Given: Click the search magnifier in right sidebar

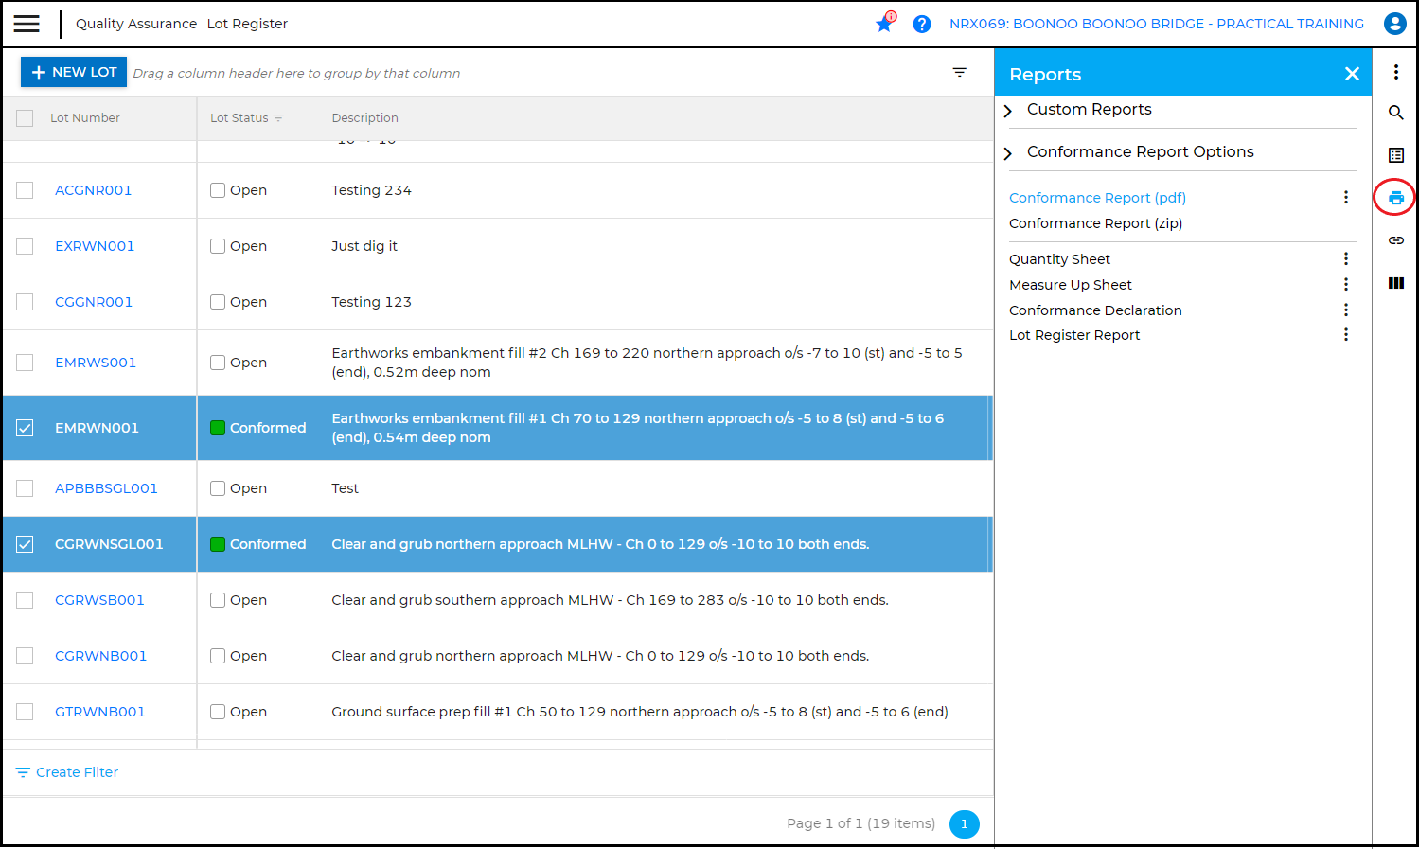Looking at the screenshot, I should (1395, 113).
